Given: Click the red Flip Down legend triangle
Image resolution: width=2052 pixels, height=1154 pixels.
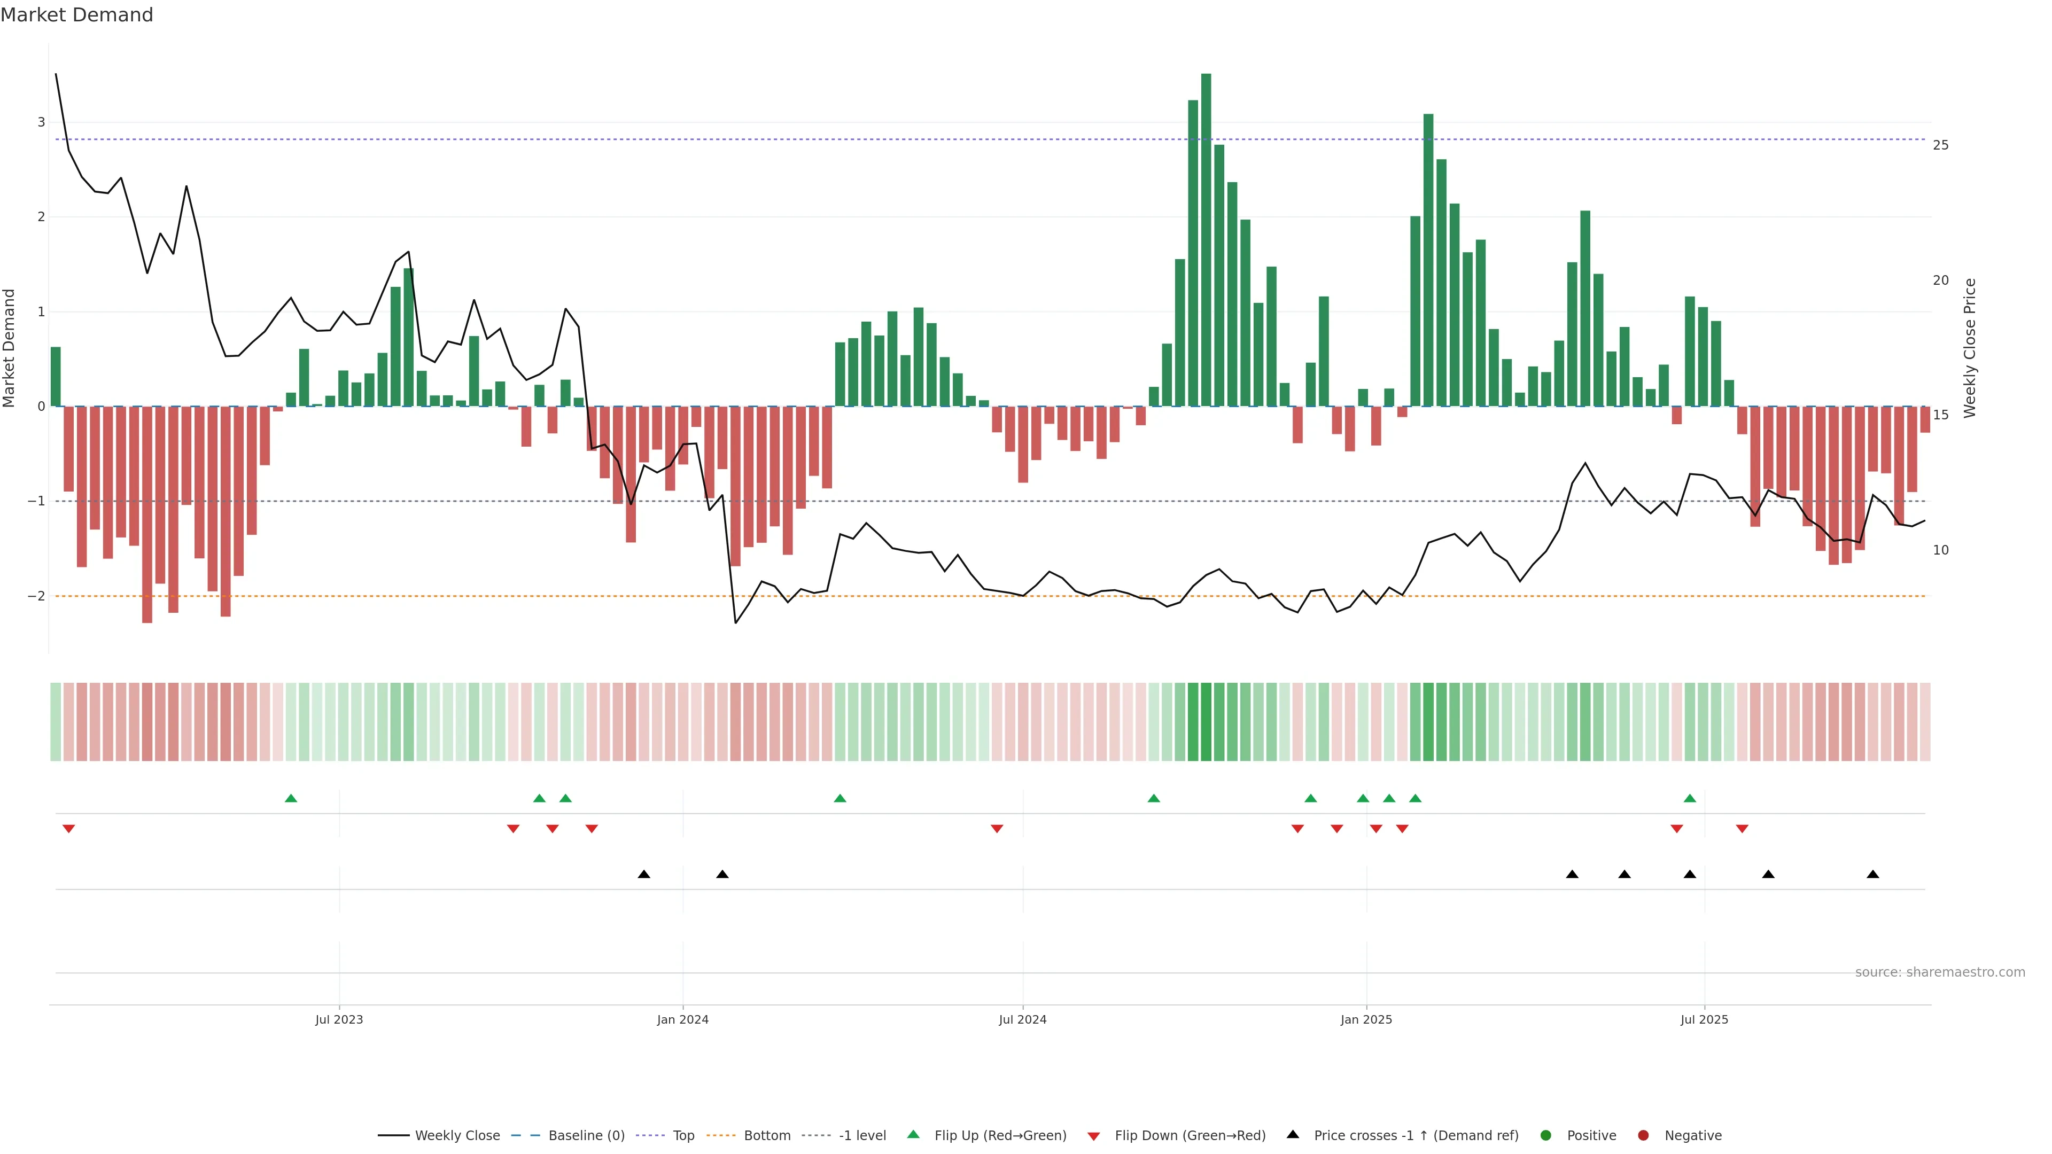Looking at the screenshot, I should coord(1094,1136).
